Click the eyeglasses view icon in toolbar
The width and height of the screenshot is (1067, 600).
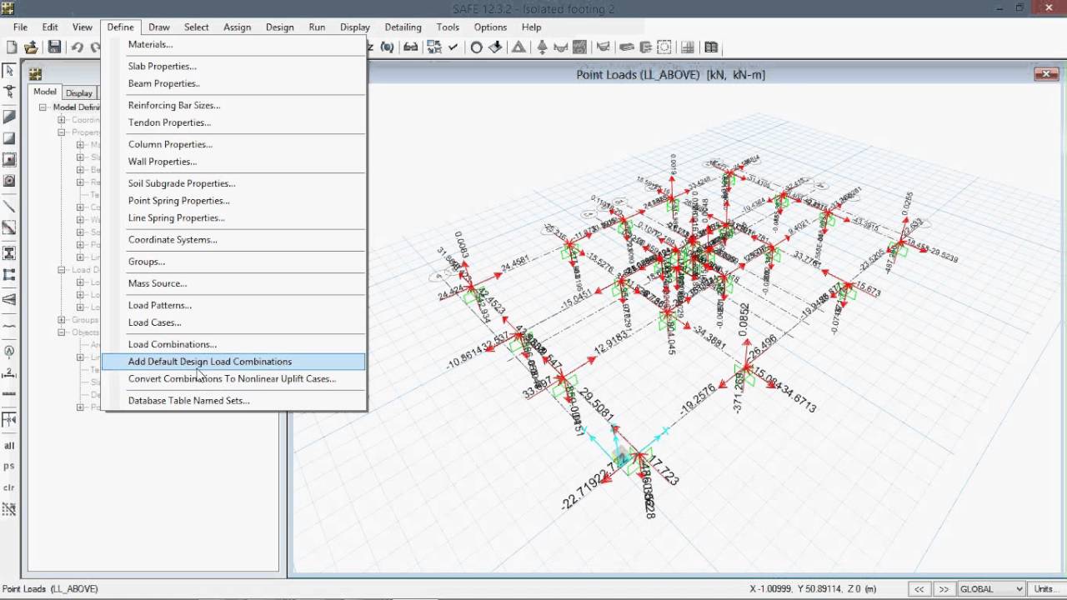(411, 47)
